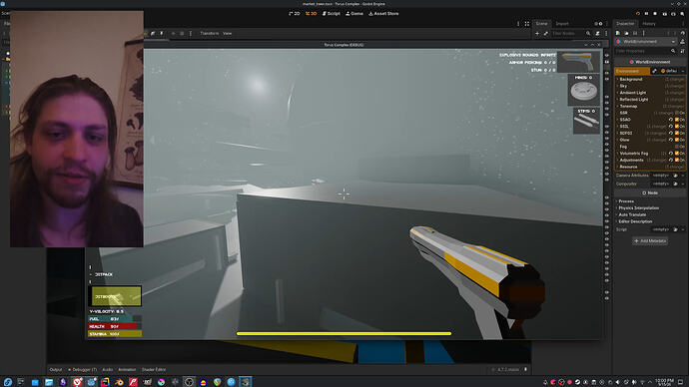
Task: Select the Inspector tab
Action: 625,24
